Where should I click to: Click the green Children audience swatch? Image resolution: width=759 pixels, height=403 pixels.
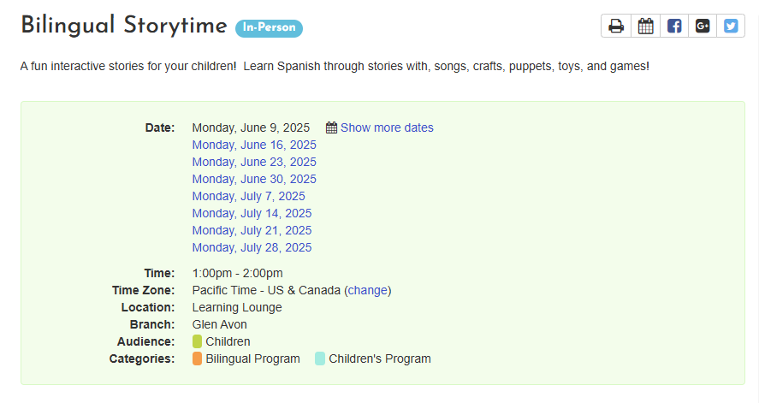[197, 341]
